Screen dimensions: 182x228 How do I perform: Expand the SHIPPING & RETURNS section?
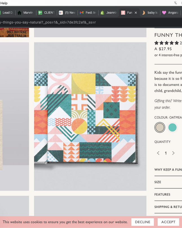tap(168, 207)
